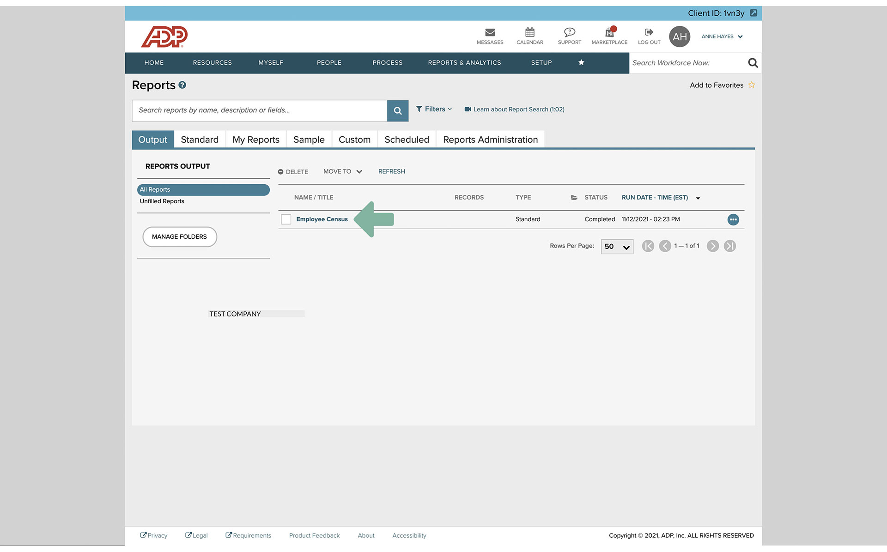Select the Output tab
Screen dimensions: 887x552
coord(152,140)
